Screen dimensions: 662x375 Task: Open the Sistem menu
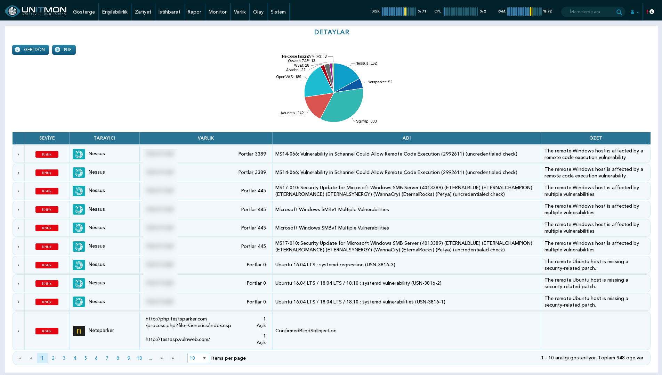click(x=278, y=12)
